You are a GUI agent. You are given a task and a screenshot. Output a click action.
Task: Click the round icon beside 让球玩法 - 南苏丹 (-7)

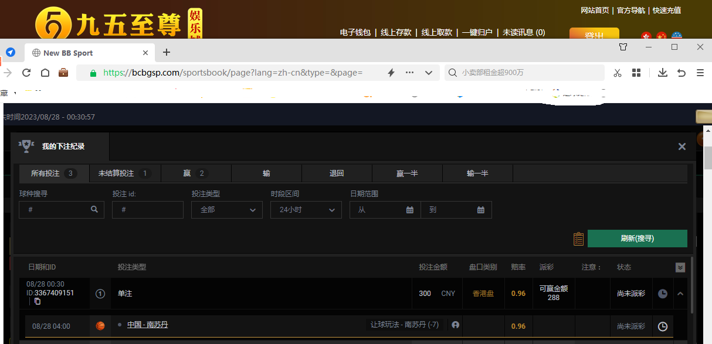click(x=455, y=325)
